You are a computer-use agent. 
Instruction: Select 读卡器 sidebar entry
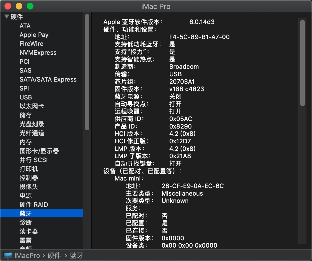coord(29,231)
